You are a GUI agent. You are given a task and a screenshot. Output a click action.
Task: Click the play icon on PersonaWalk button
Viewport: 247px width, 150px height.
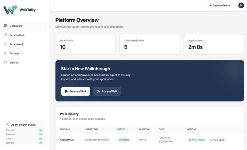coord(66,91)
